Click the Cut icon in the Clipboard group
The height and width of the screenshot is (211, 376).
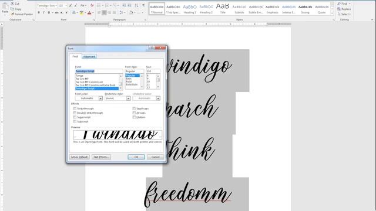(12, 4)
